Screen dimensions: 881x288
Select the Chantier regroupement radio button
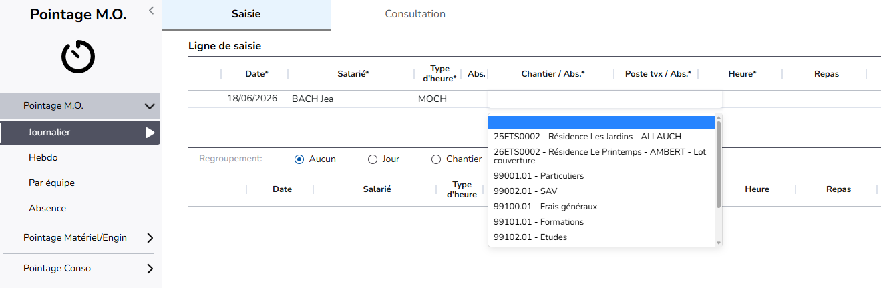click(436, 159)
